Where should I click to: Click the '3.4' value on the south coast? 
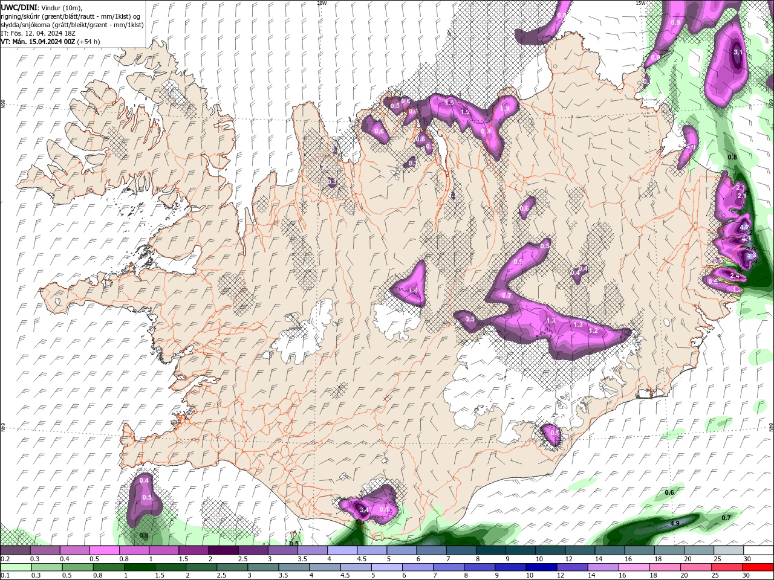[363, 511]
